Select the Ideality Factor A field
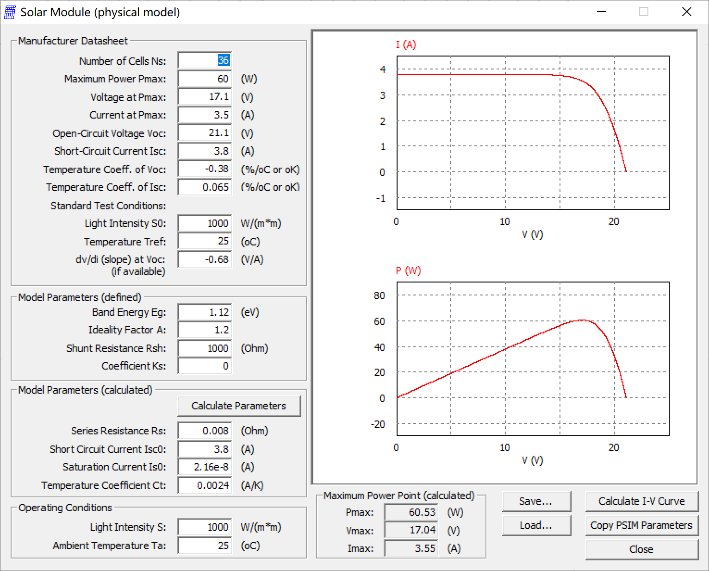709x571 pixels. pyautogui.click(x=204, y=330)
